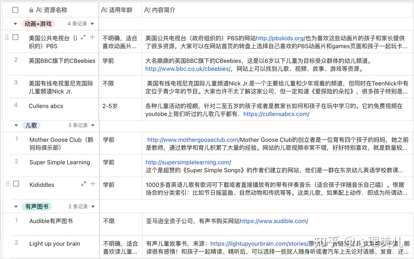Open the cullensabcs.com link
414x259 pixels.
(276, 114)
